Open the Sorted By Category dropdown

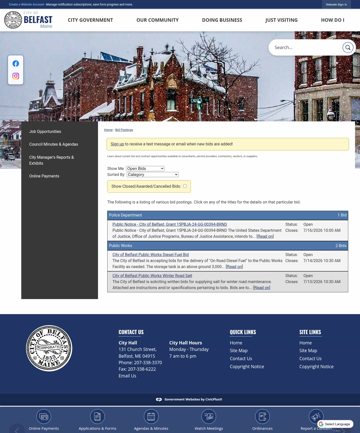point(152,174)
